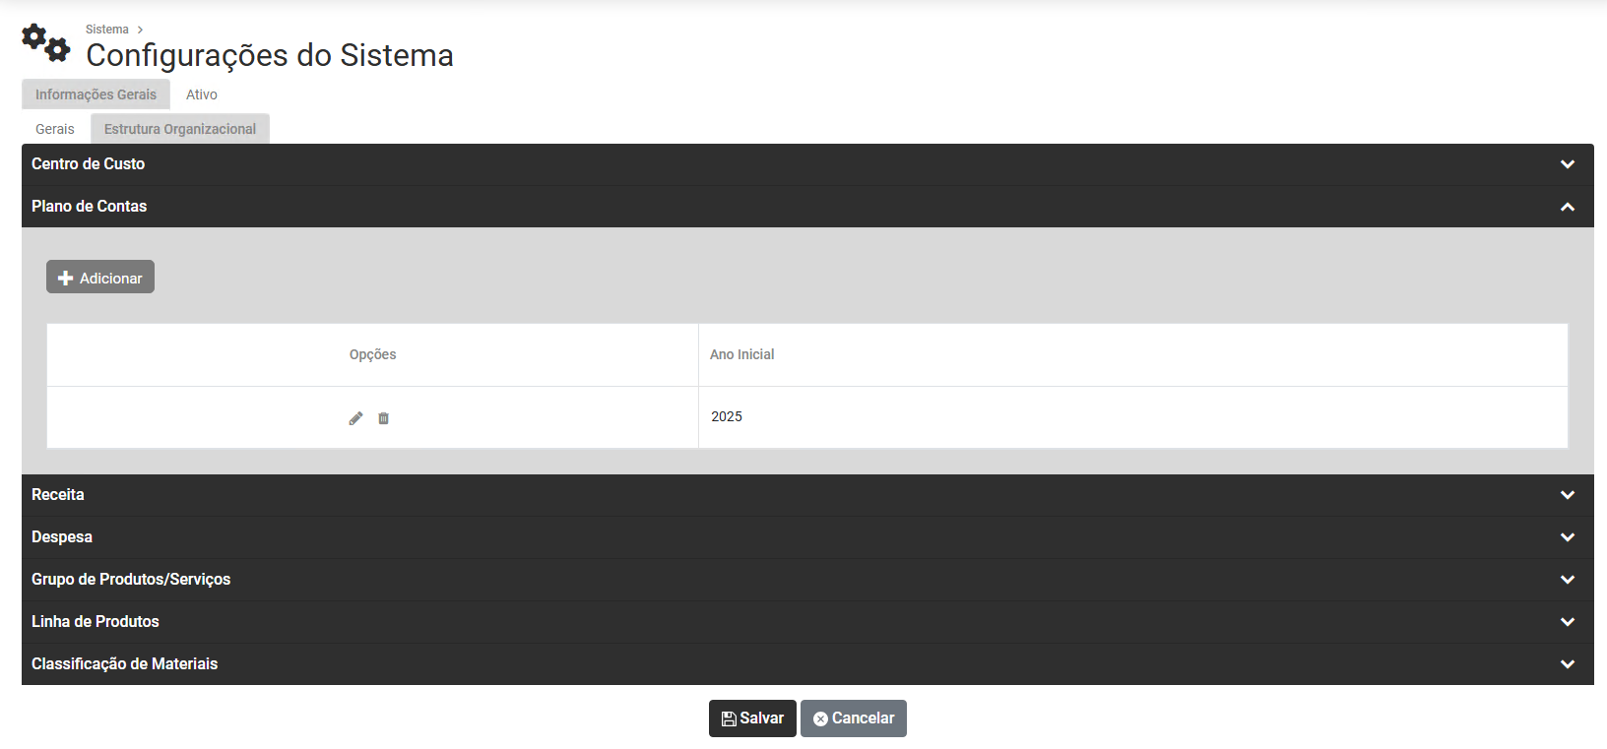
Task: Click the gears system settings icon
Action: (x=46, y=42)
